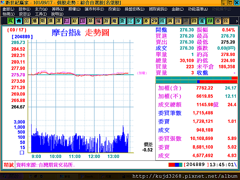Open the 金融(C) menu
Viewport: 240px width, 180px height.
pos(177,9)
